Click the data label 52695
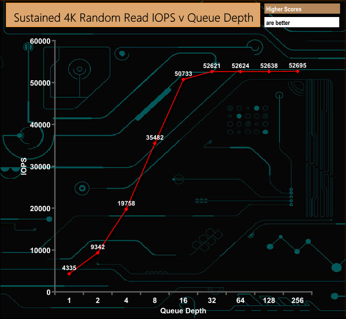346x319 pixels. (298, 65)
